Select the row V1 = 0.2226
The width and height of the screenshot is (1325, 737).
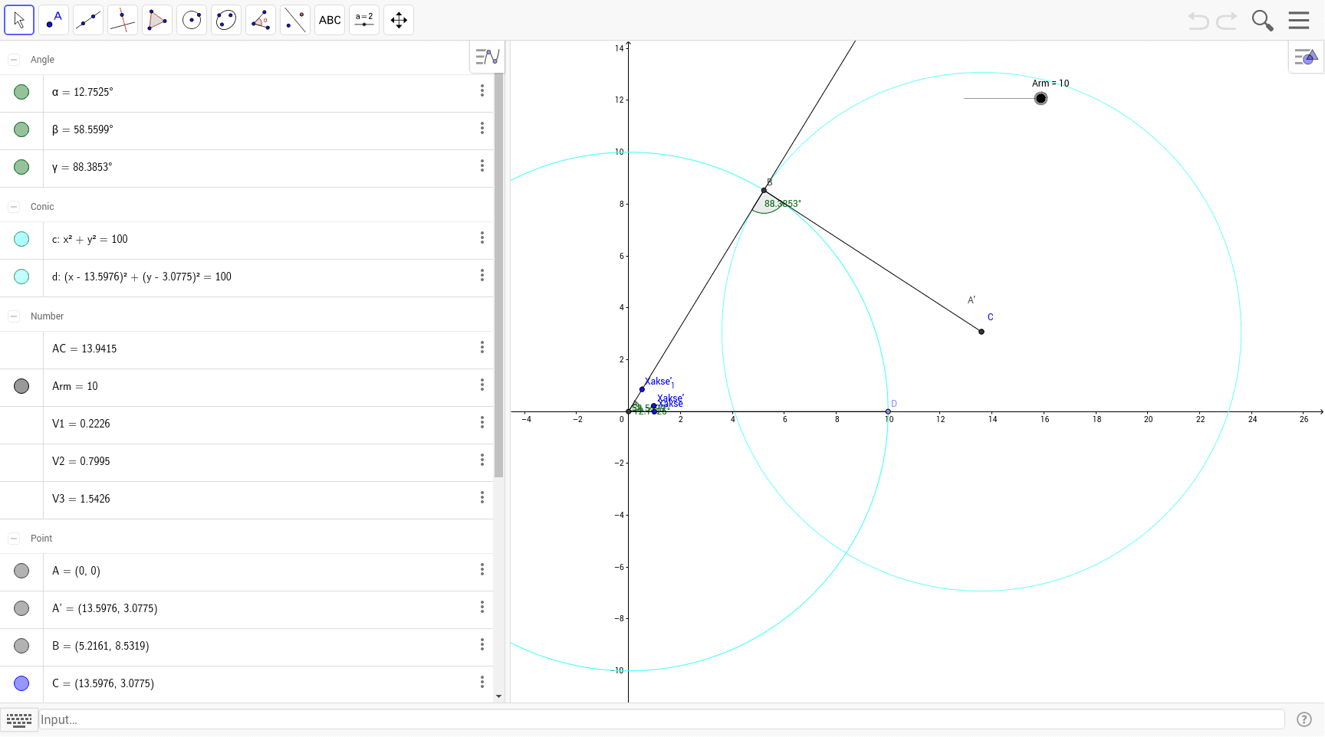click(x=247, y=424)
